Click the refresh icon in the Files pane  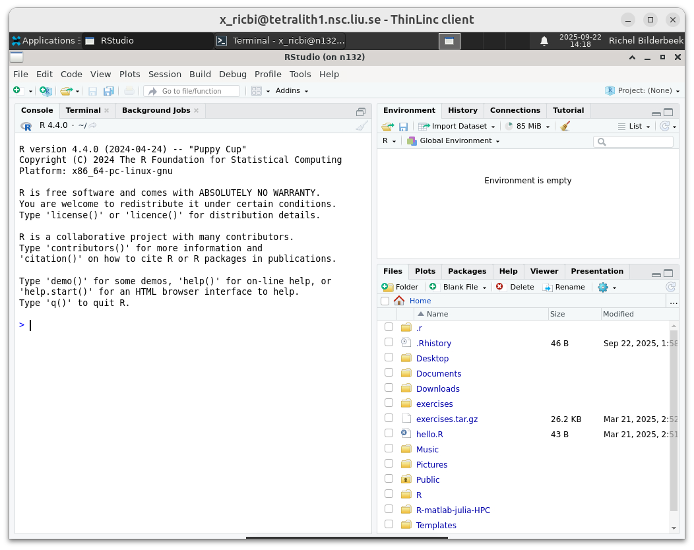(x=670, y=287)
